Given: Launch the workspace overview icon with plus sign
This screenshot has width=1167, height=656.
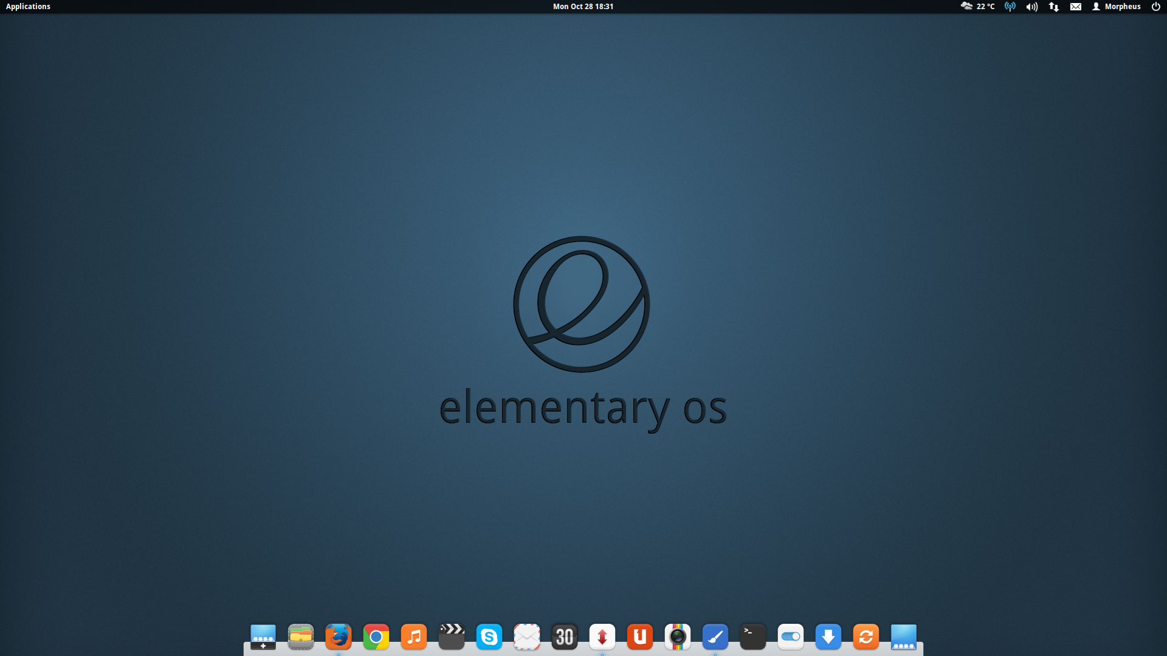Looking at the screenshot, I should (x=263, y=637).
